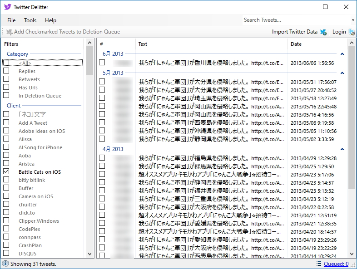
Task: Check the bitly bitlink client filter
Action: (x=6, y=180)
